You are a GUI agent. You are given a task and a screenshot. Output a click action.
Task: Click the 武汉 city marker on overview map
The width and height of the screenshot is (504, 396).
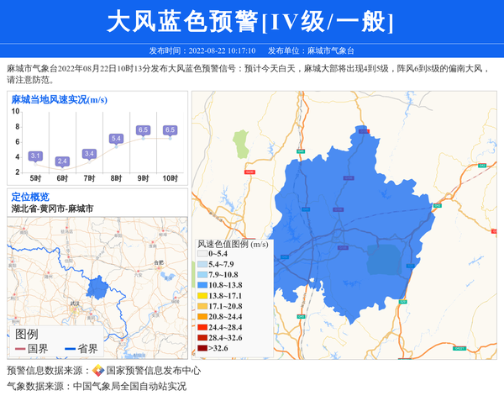click(76, 302)
